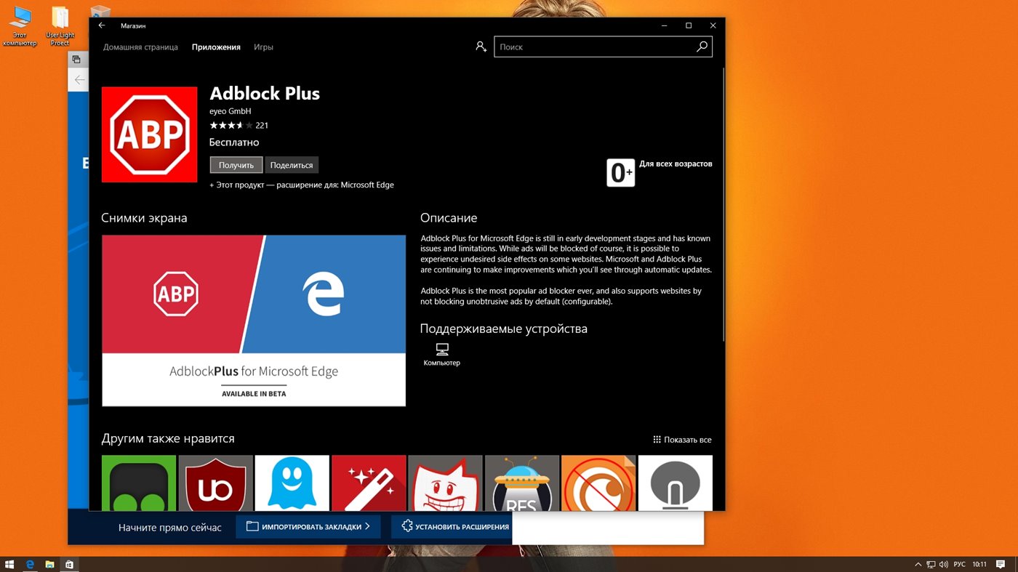Click the large ABP app logo
Screen dimensions: 1018x572
149,134
